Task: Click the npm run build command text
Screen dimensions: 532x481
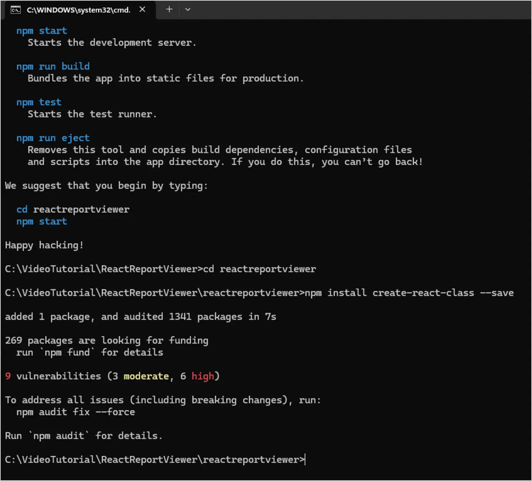Action: pyautogui.click(x=53, y=66)
